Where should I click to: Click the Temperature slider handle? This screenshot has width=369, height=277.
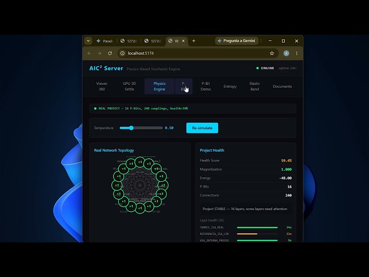click(x=131, y=128)
